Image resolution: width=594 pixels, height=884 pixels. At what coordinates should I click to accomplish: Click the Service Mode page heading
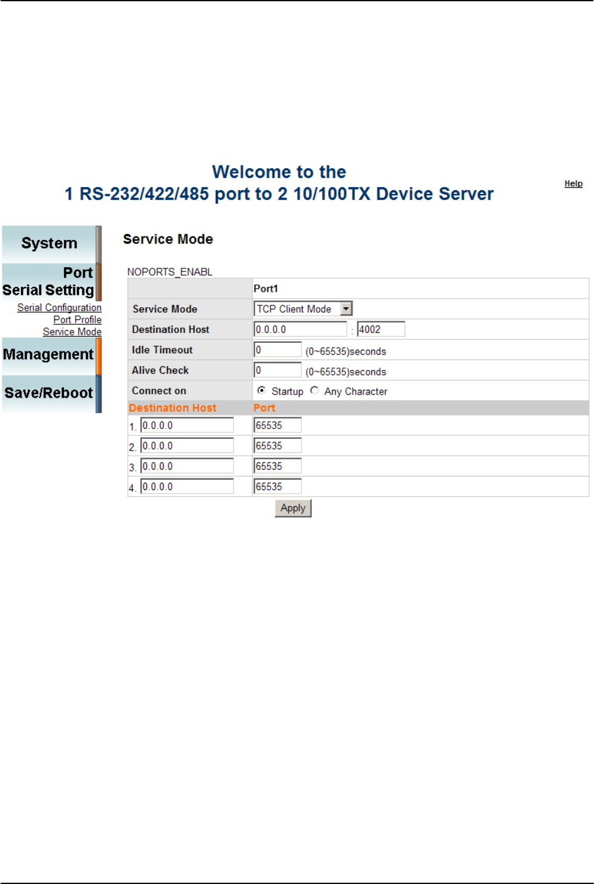tap(168, 239)
